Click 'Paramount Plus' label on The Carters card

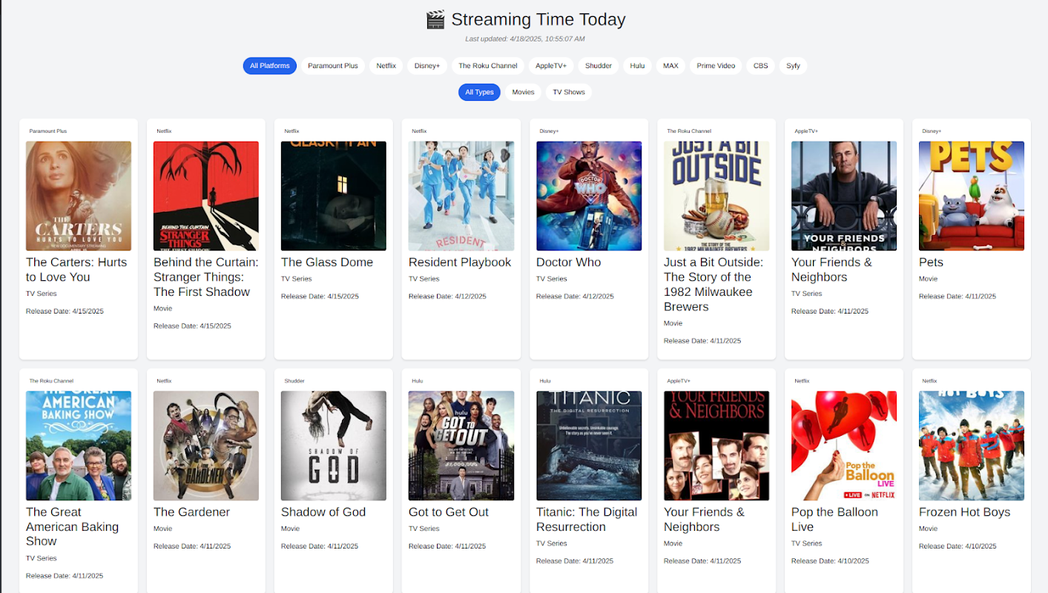coord(48,131)
